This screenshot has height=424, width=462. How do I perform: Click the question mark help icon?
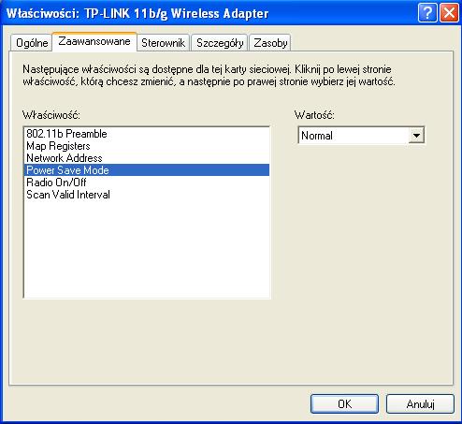tap(427, 13)
